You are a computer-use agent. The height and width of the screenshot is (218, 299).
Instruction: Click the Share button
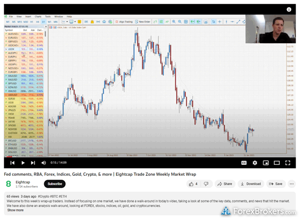[225, 184]
